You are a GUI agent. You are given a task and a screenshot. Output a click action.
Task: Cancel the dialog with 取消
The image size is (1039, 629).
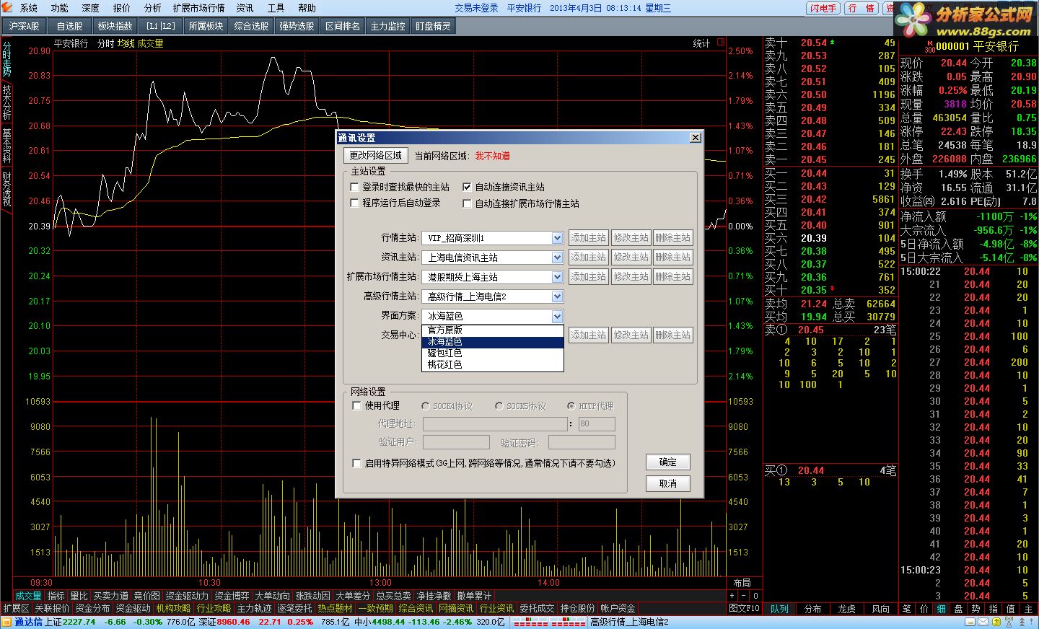coord(668,484)
